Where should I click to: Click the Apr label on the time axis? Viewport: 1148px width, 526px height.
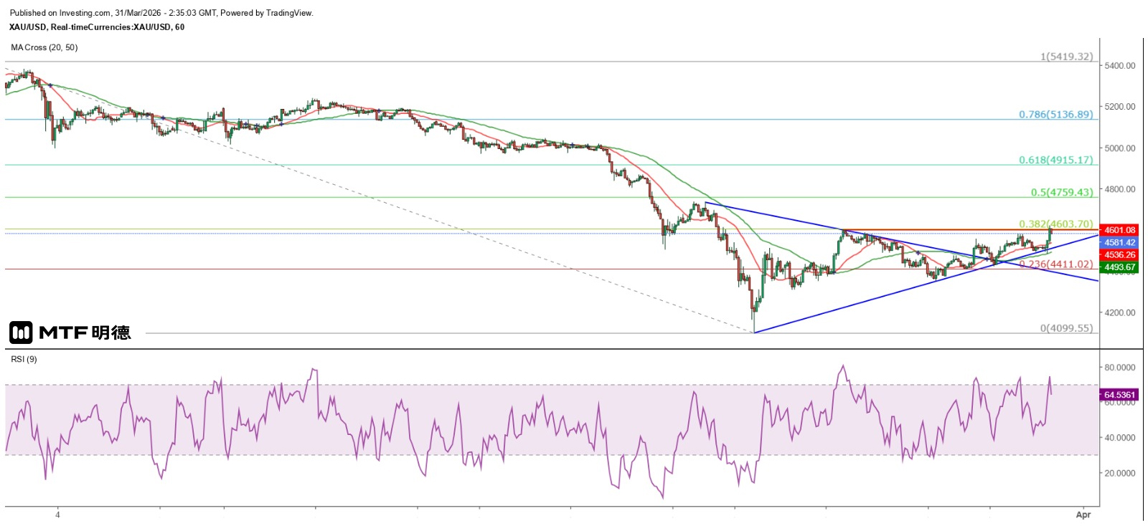coord(1083,515)
